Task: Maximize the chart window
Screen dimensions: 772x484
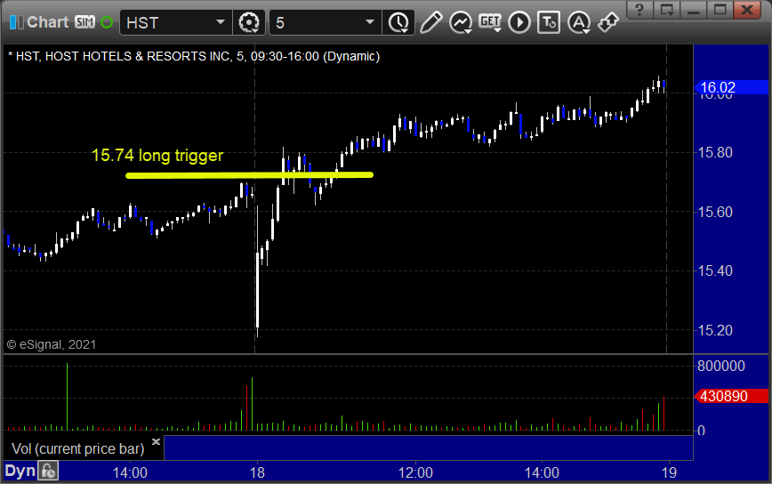Action: click(x=720, y=10)
